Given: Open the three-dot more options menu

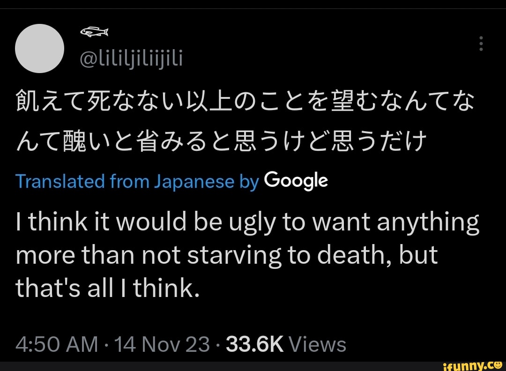Looking at the screenshot, I should tap(481, 44).
